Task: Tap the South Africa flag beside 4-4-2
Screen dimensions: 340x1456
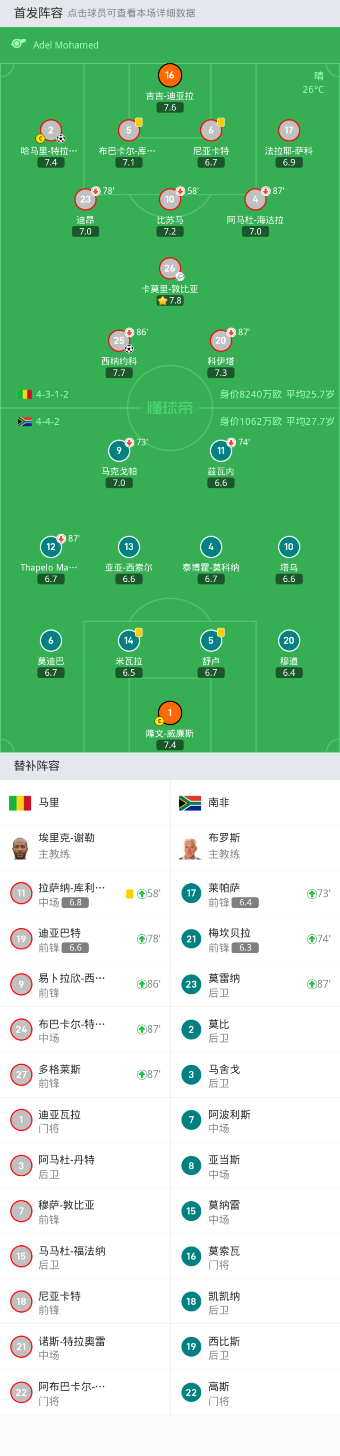Action: (25, 422)
